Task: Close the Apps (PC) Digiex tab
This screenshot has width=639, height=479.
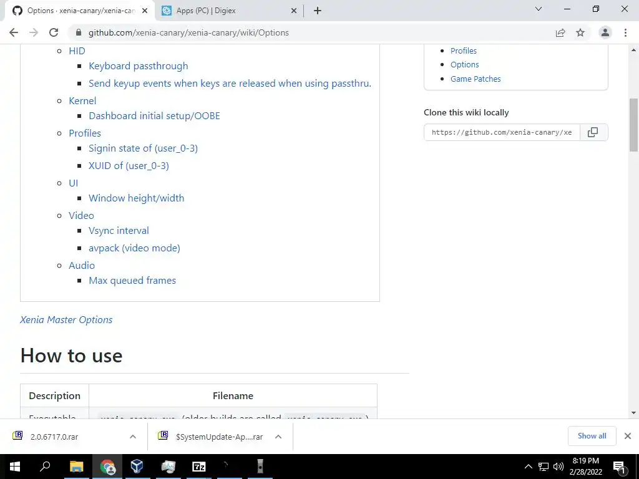Action: click(294, 11)
